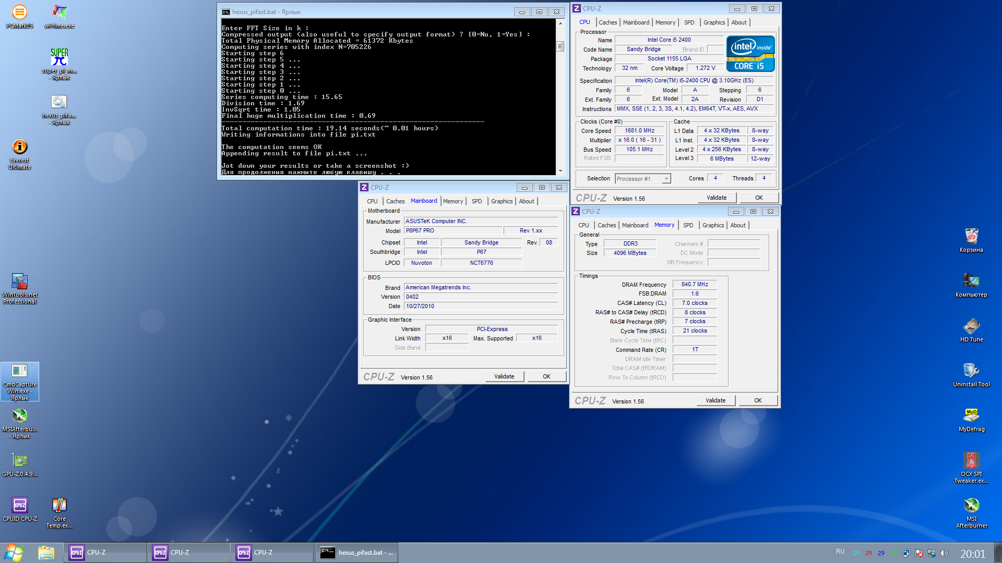Open MSI Afterburner icon at right

pyautogui.click(x=971, y=512)
